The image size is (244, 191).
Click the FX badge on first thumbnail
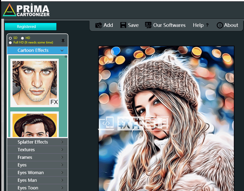pos(54,102)
